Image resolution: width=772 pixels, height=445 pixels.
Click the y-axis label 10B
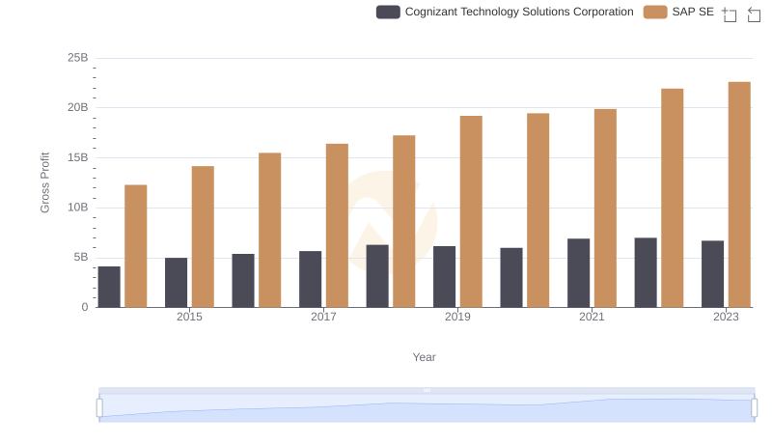click(x=78, y=208)
